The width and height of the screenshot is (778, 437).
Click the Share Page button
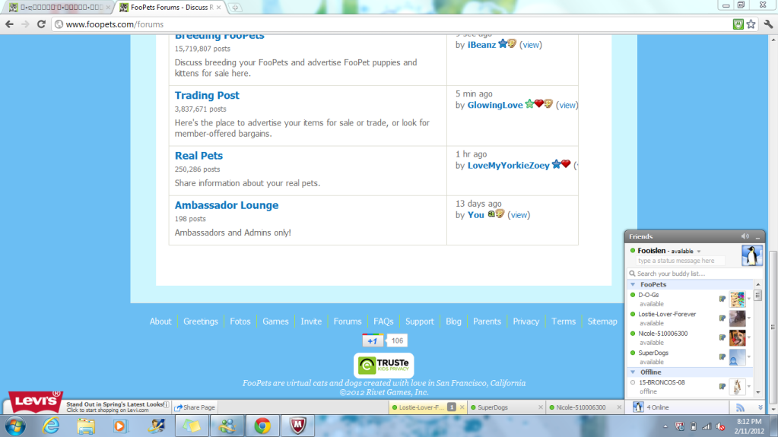pos(195,407)
